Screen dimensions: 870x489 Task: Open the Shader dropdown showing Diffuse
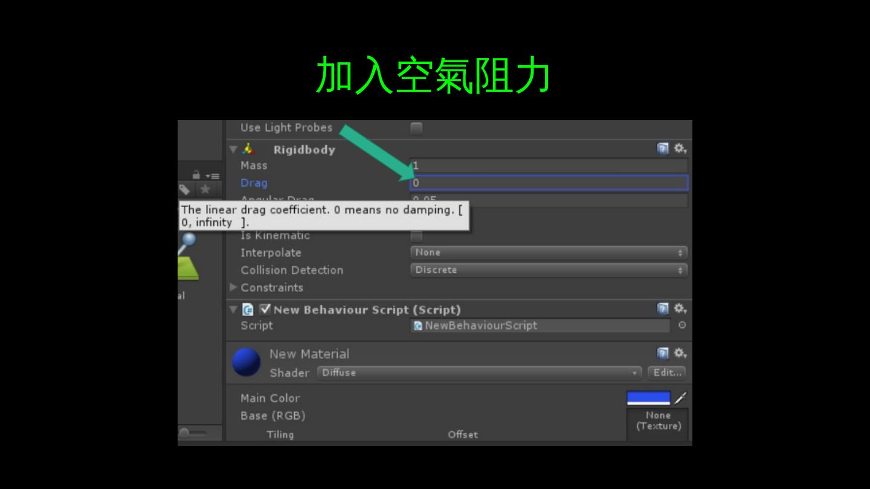(x=479, y=372)
